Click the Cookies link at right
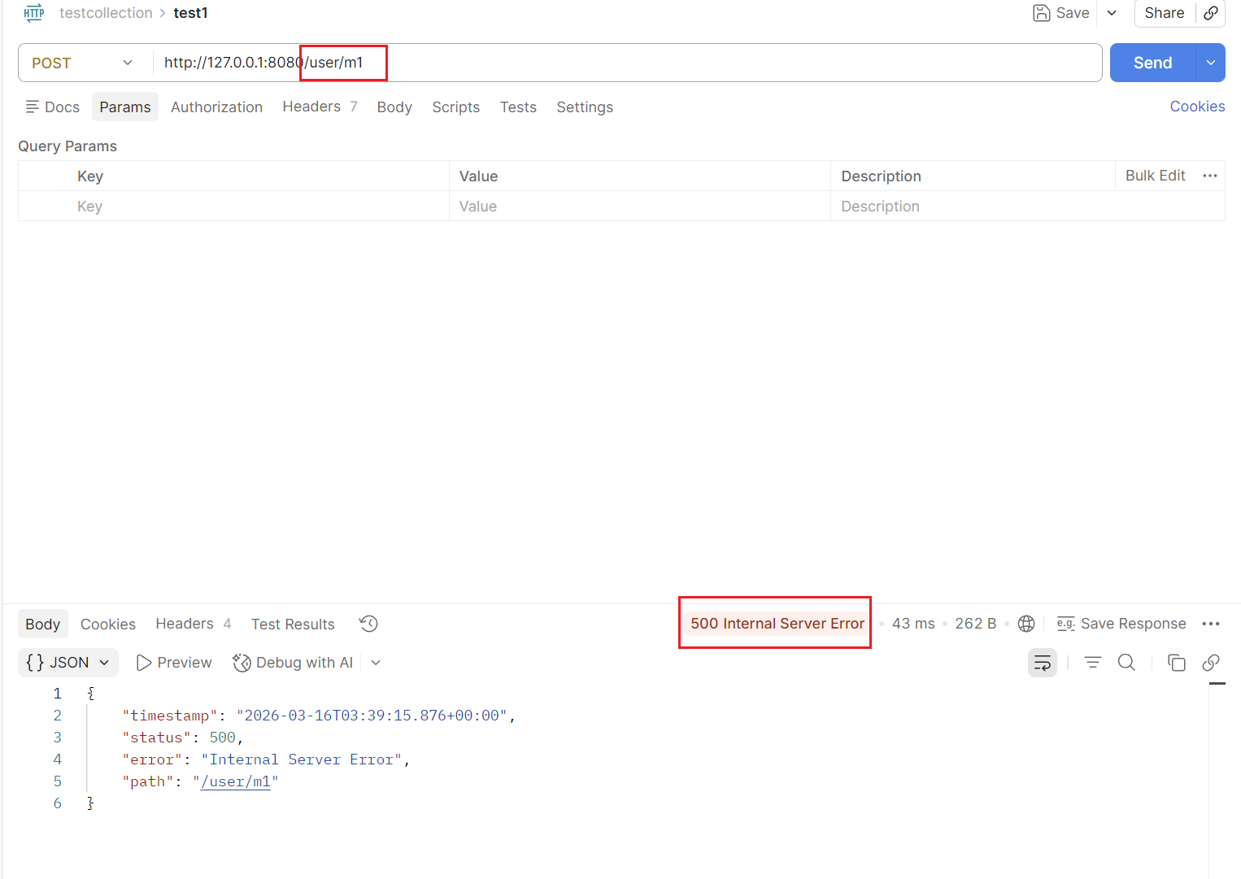Viewport: 1241px width, 879px height. [x=1197, y=107]
